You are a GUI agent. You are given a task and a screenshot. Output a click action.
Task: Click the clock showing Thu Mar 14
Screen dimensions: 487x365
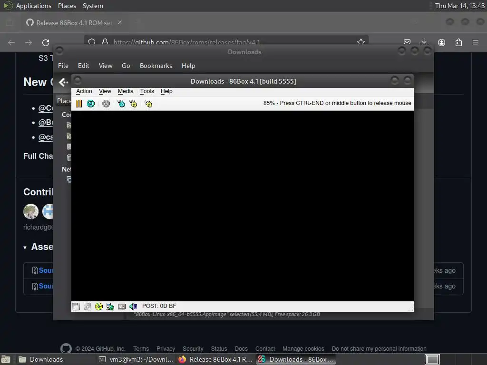(460, 6)
